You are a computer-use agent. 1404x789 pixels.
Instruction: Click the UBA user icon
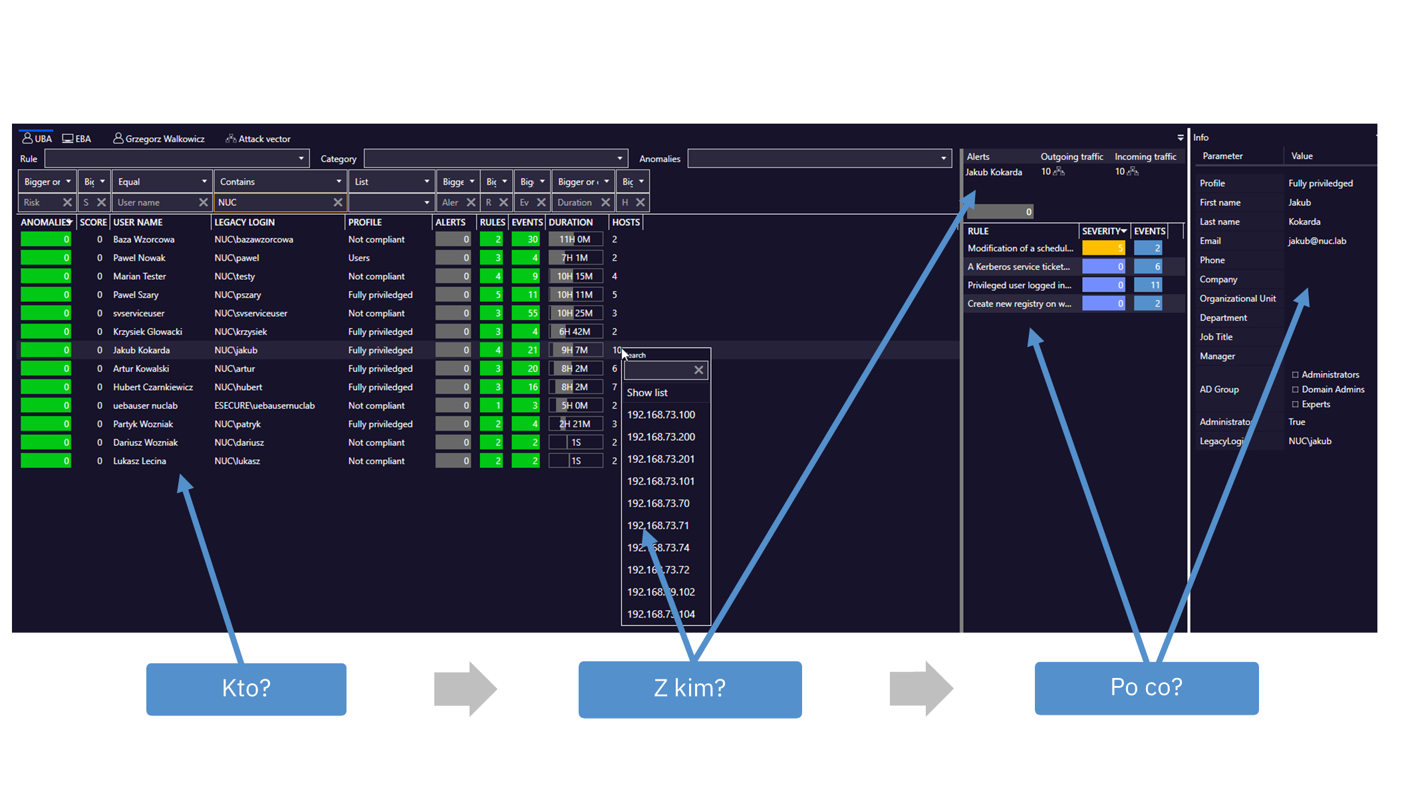[x=27, y=138]
